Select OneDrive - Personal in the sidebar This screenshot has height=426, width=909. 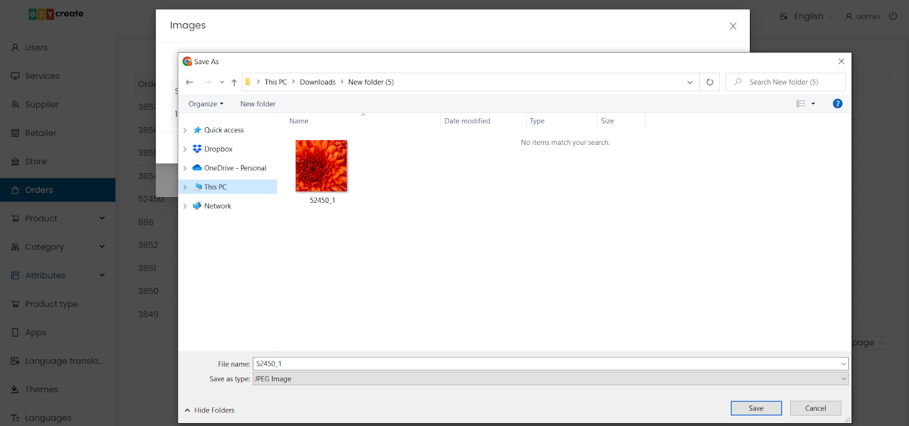point(235,168)
